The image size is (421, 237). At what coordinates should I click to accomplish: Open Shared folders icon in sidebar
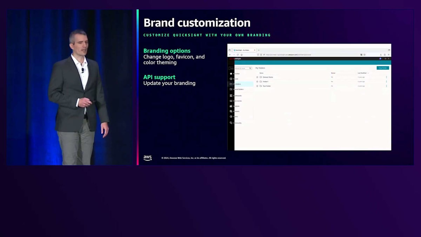point(231,90)
